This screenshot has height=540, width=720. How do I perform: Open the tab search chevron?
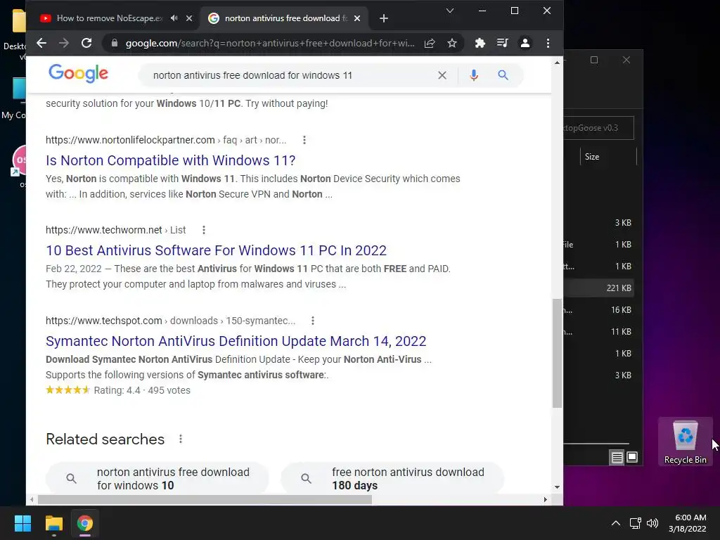tap(450, 11)
